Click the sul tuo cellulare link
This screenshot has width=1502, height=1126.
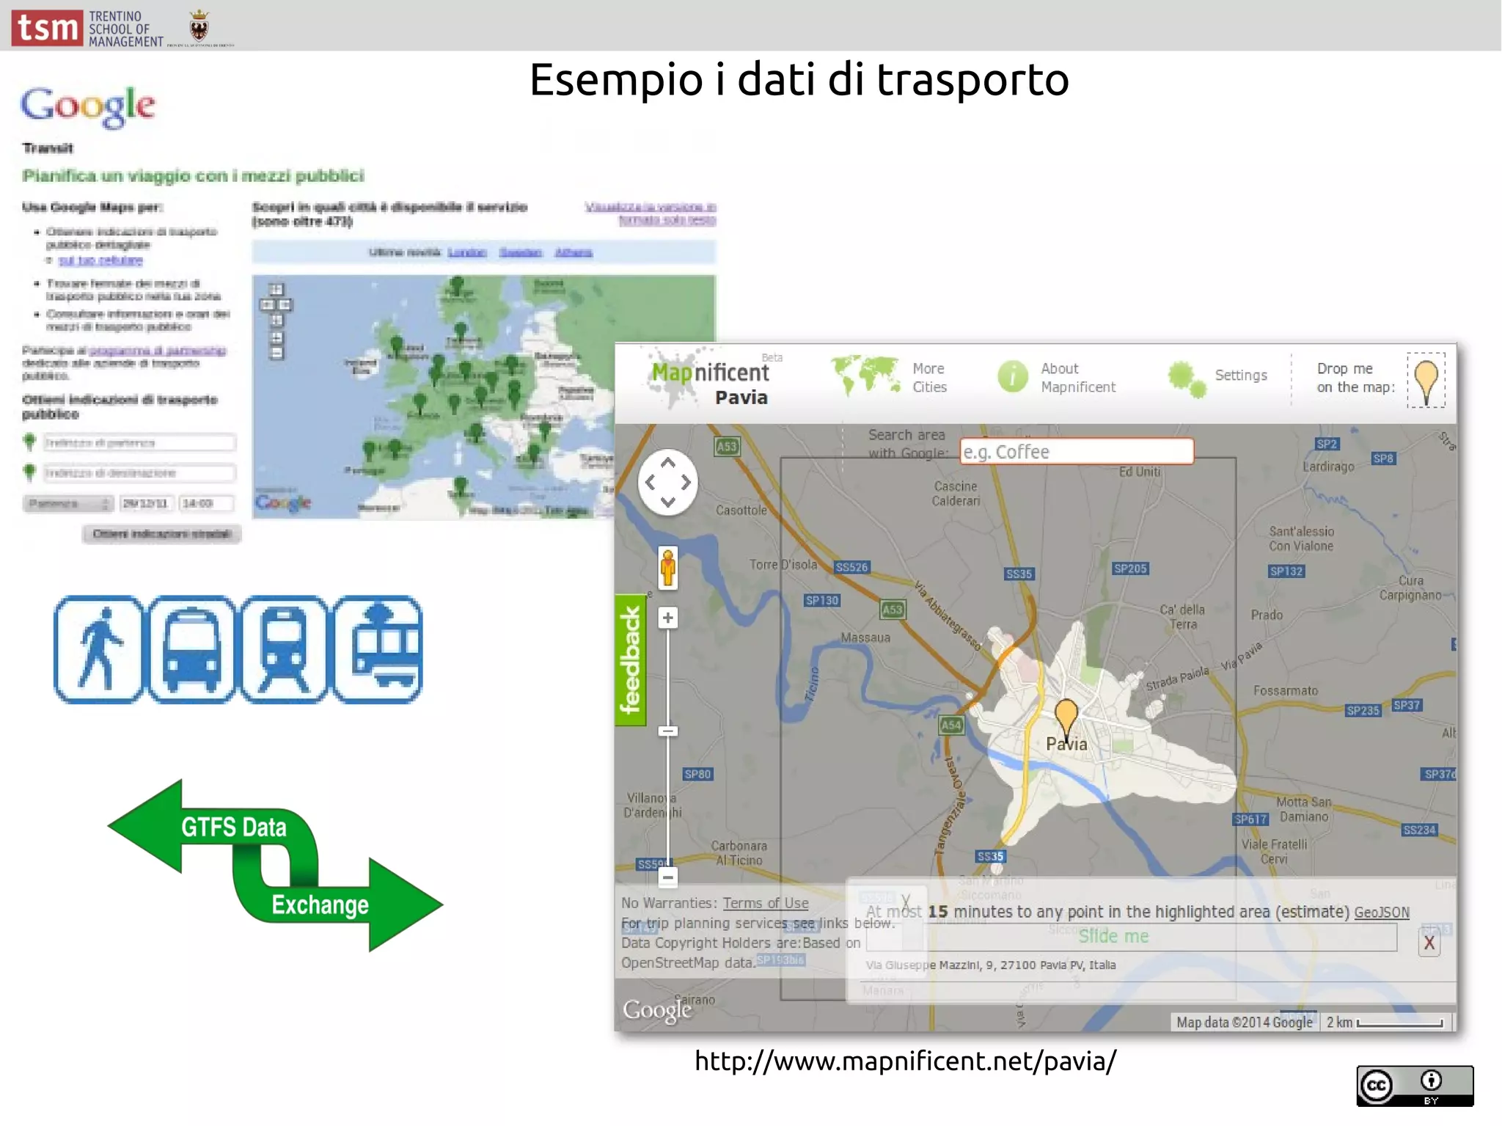pos(100,260)
